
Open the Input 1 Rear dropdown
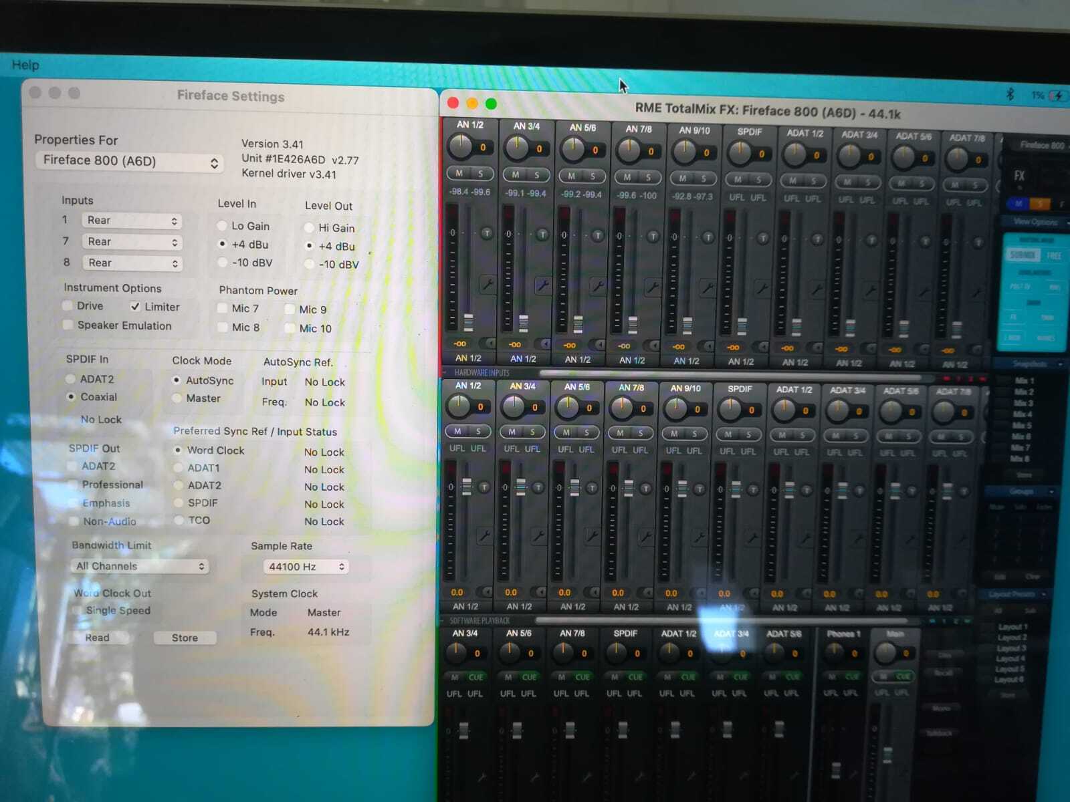pos(131,221)
